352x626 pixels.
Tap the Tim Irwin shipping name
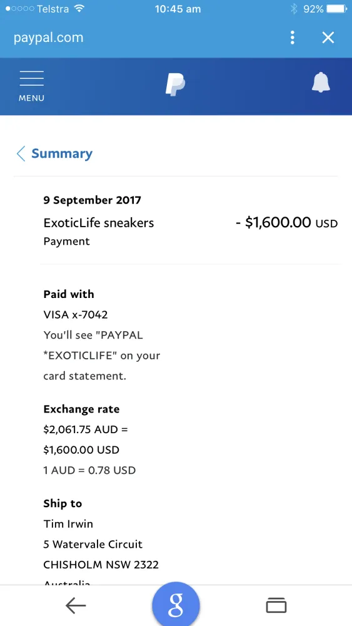tap(68, 524)
